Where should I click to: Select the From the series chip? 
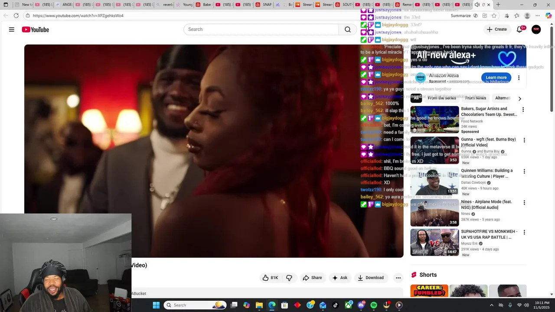click(442, 98)
